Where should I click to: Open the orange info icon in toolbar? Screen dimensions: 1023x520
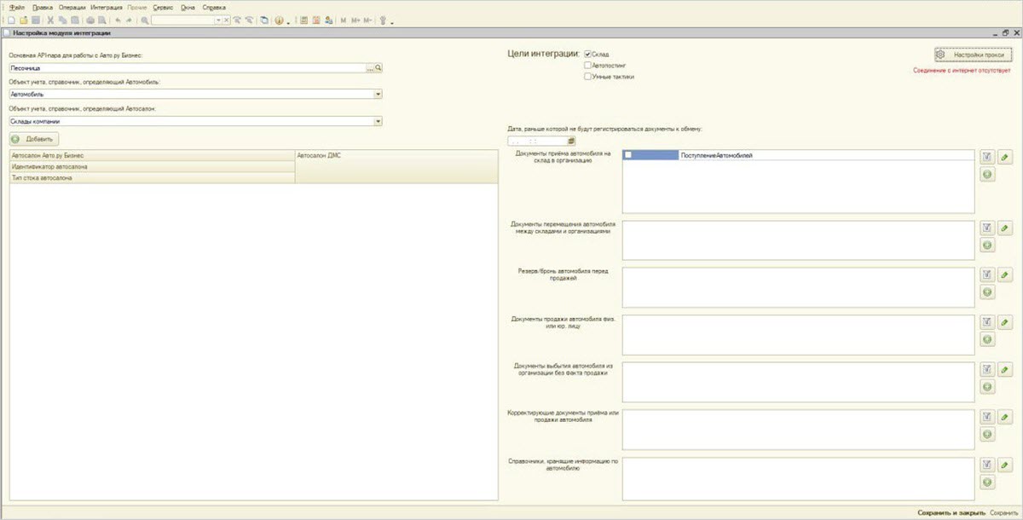tap(280, 20)
